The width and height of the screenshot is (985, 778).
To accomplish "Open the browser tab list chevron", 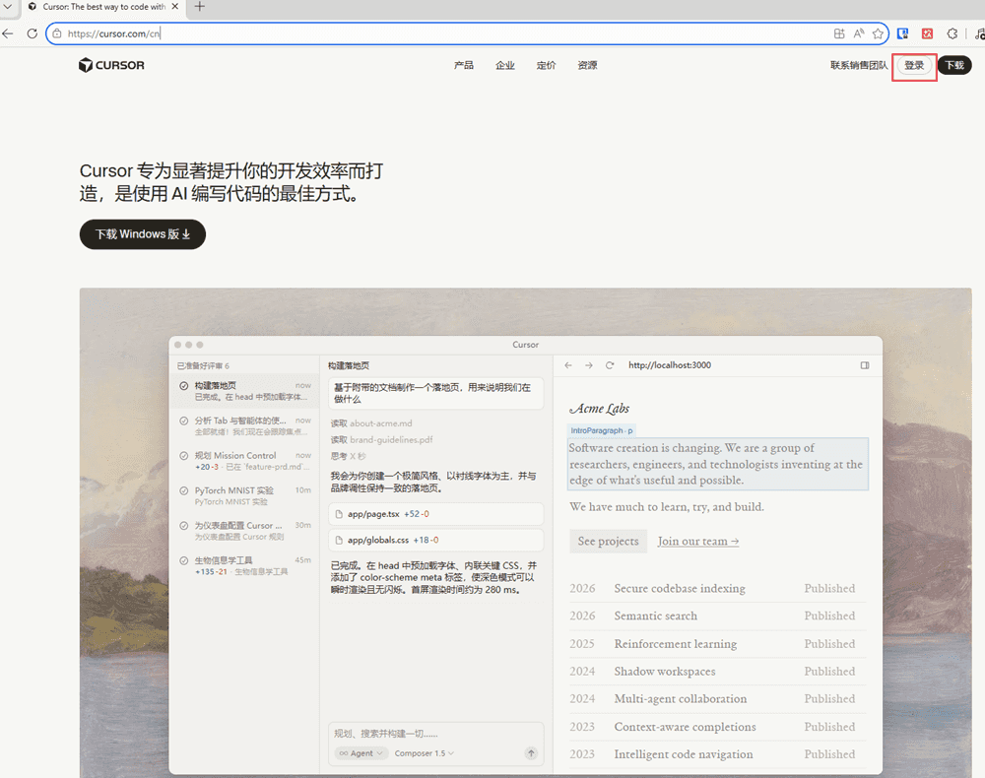I will pos(9,7).
